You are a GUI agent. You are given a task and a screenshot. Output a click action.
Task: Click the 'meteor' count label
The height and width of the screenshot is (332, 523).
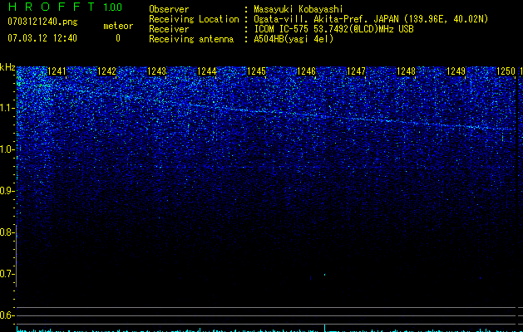pos(118,26)
